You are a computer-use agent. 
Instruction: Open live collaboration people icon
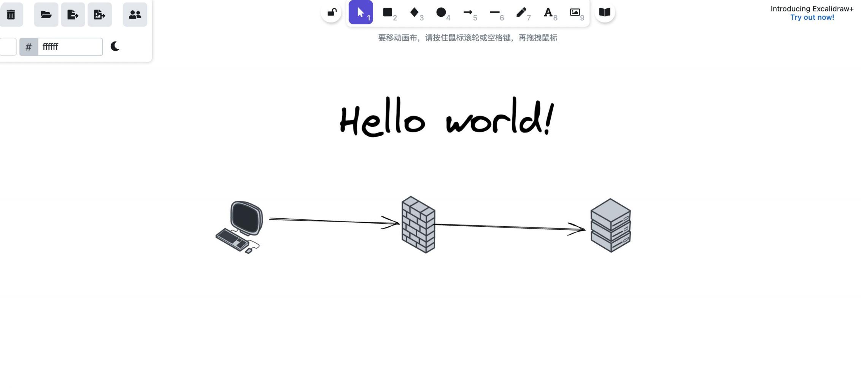[135, 15]
